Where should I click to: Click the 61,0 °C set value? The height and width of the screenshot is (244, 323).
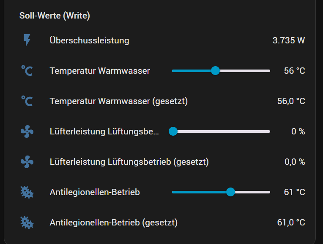click(291, 223)
